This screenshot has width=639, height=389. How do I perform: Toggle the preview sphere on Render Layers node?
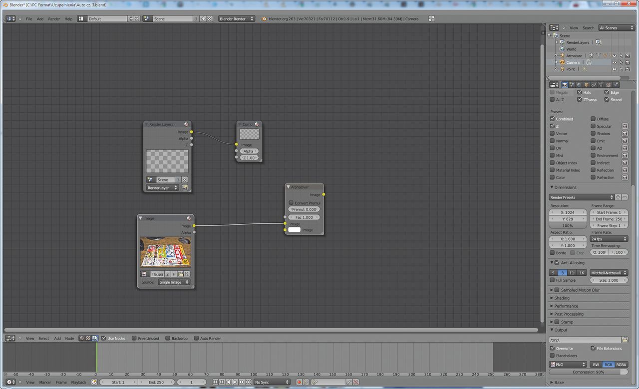point(186,124)
